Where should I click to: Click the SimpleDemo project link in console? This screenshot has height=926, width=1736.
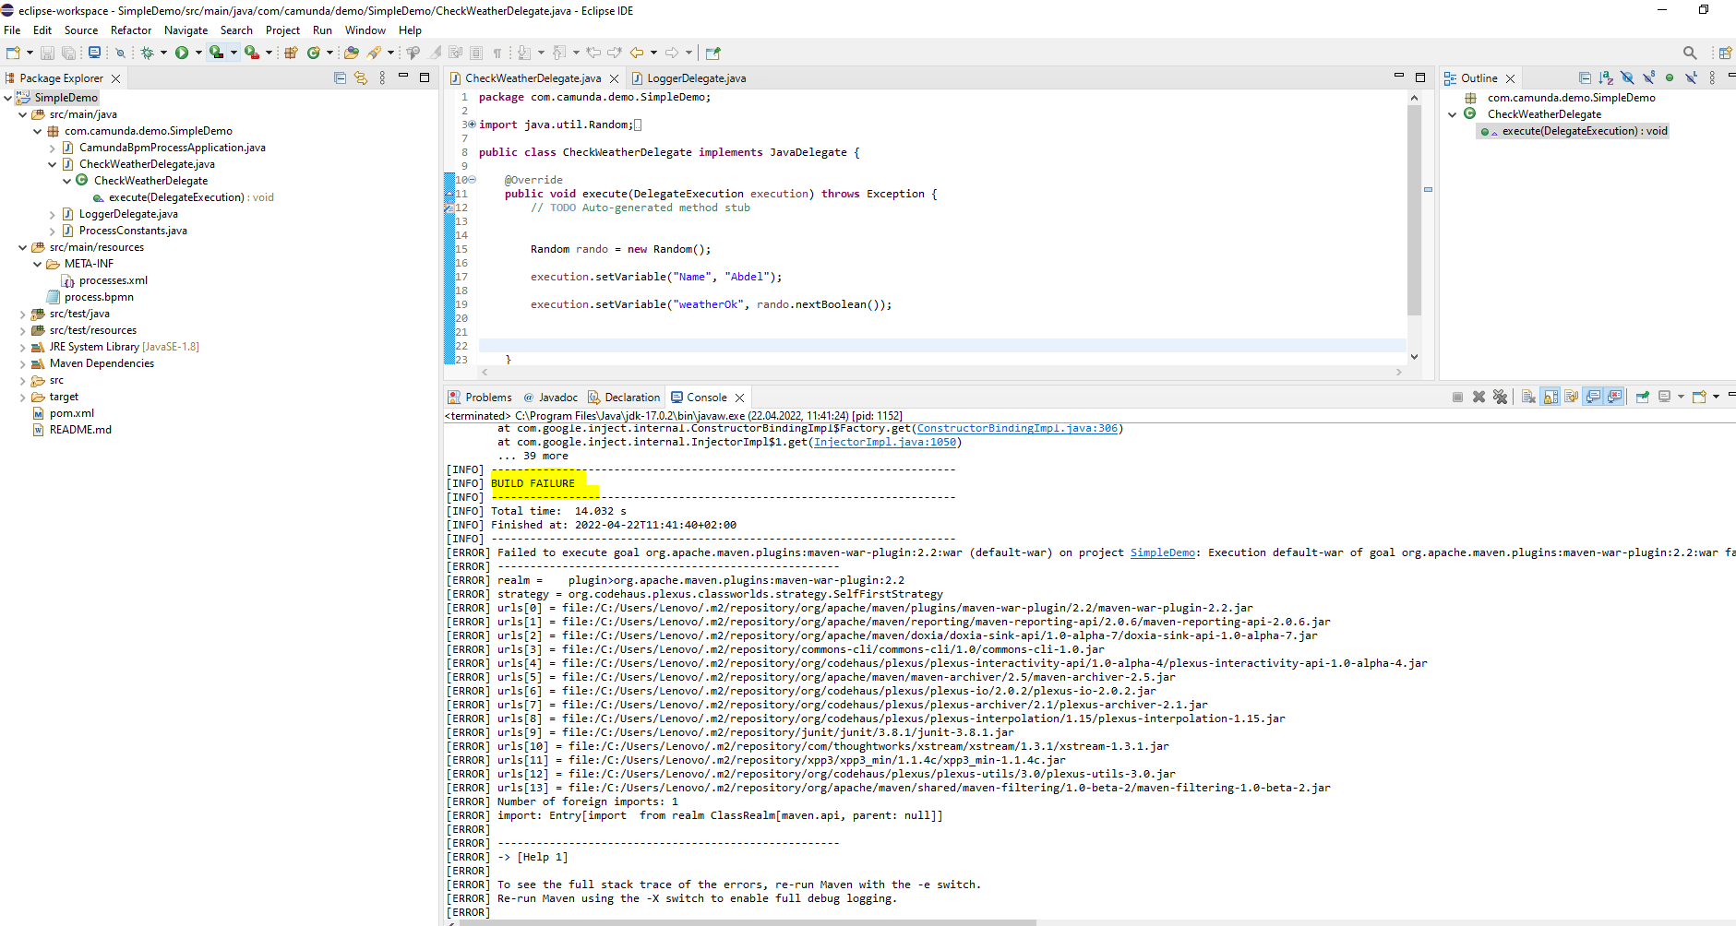click(x=1163, y=552)
